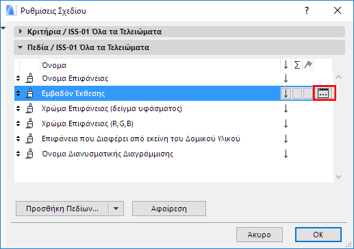Viewport: 354px width, 249px height.
Task: Click the help question mark button
Action: (x=307, y=10)
